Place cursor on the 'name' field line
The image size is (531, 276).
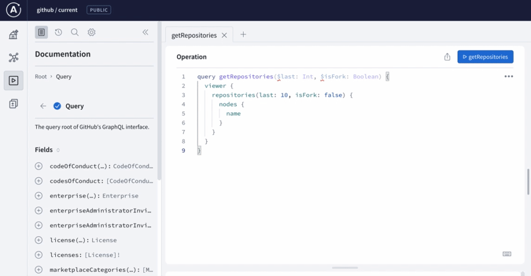point(233,114)
